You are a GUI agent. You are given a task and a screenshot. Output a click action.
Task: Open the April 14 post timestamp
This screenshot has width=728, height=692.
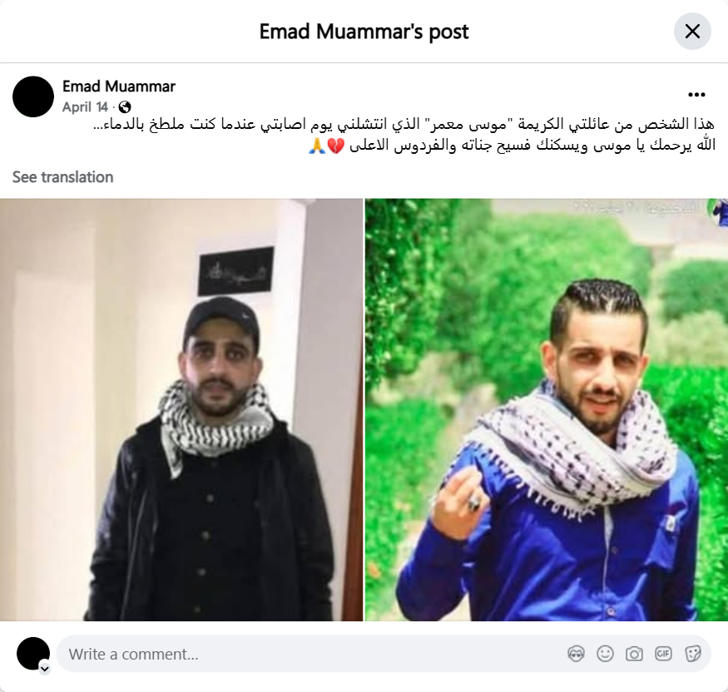(85, 107)
